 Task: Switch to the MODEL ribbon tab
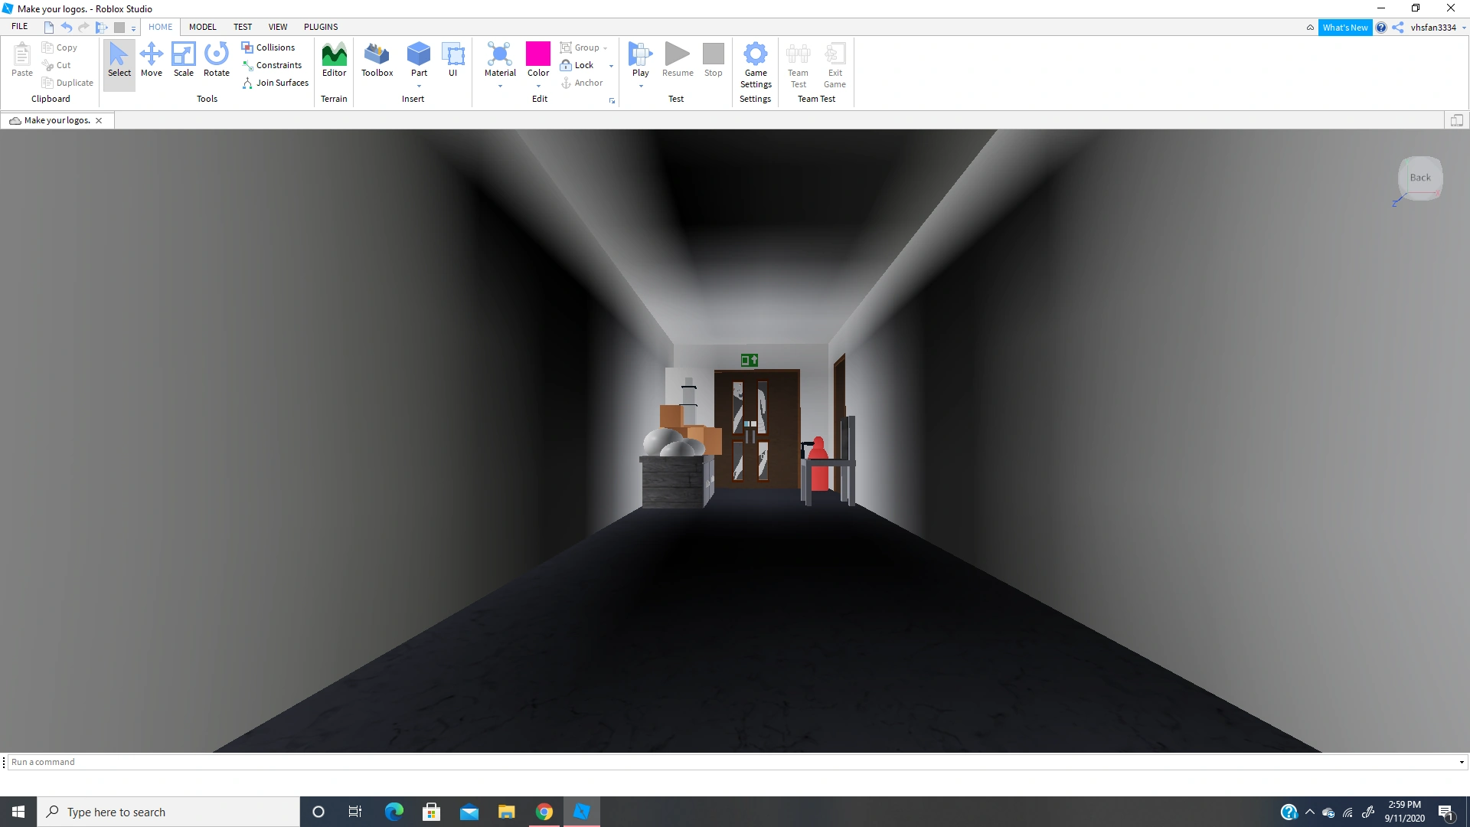tap(202, 26)
